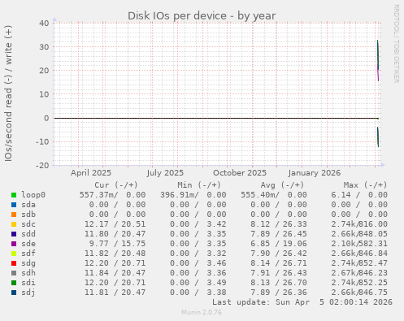
Task: Click the sdi dark green legend swatch
Action: point(14,283)
